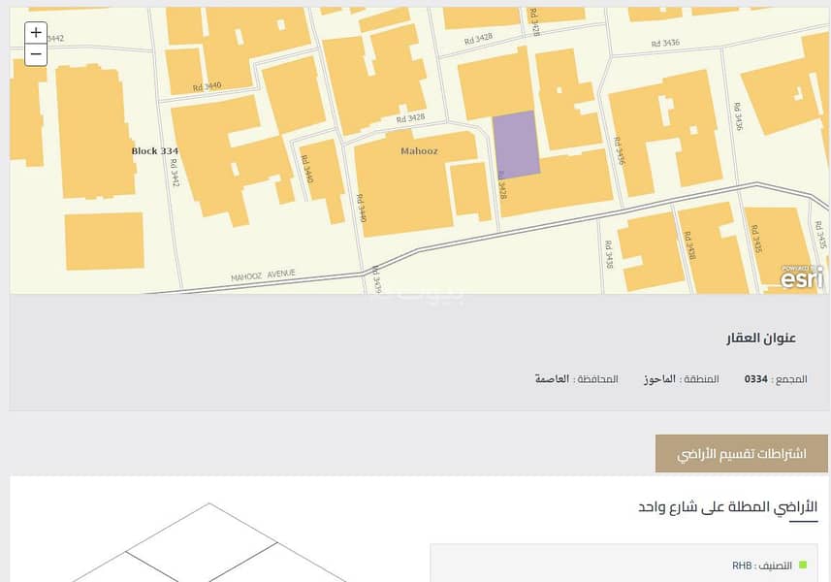
Task: Select the purple highlighted land parcel
Action: click(516, 145)
